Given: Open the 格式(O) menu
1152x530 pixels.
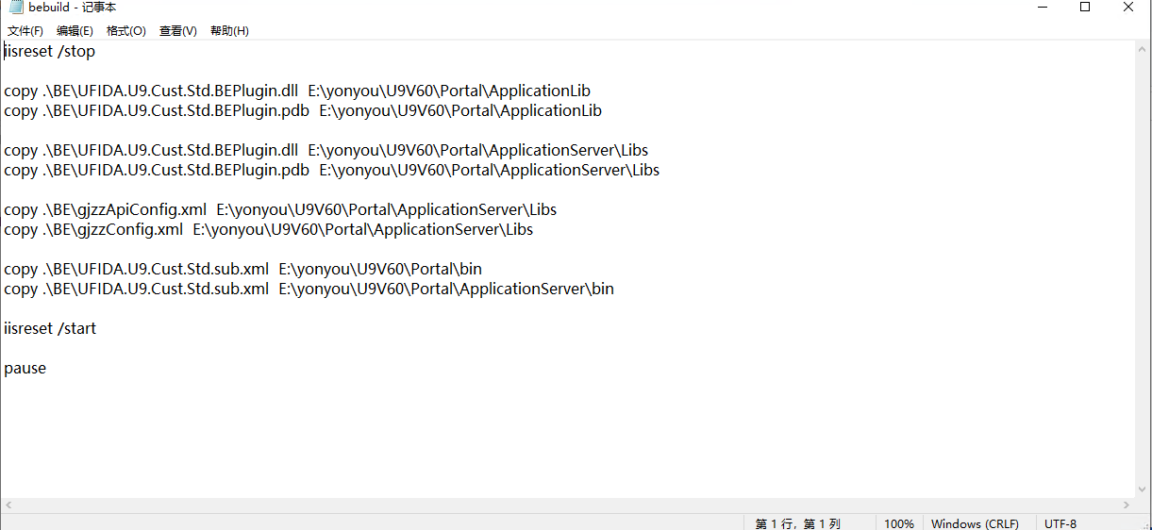Looking at the screenshot, I should (126, 31).
